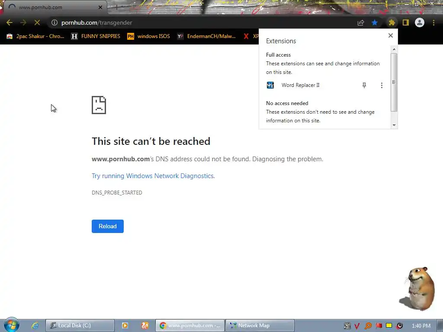This screenshot has width=443, height=332.
Task: Open more options for Word Replacer II
Action: (x=382, y=85)
